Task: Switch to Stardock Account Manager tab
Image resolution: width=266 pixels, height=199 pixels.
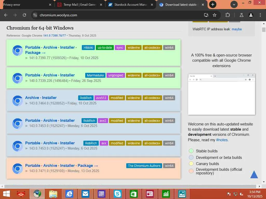Action: (131, 5)
